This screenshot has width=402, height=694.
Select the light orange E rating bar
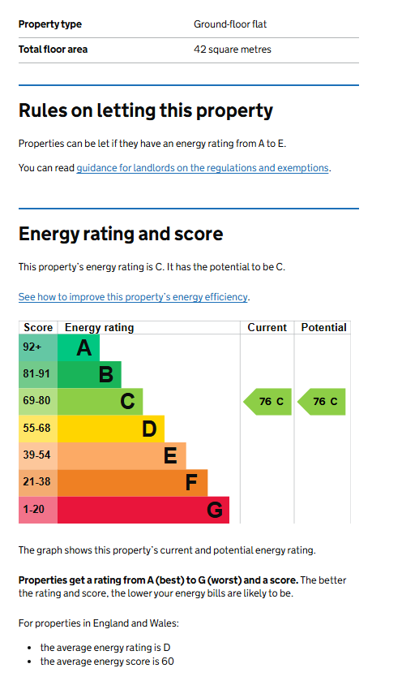pos(122,455)
